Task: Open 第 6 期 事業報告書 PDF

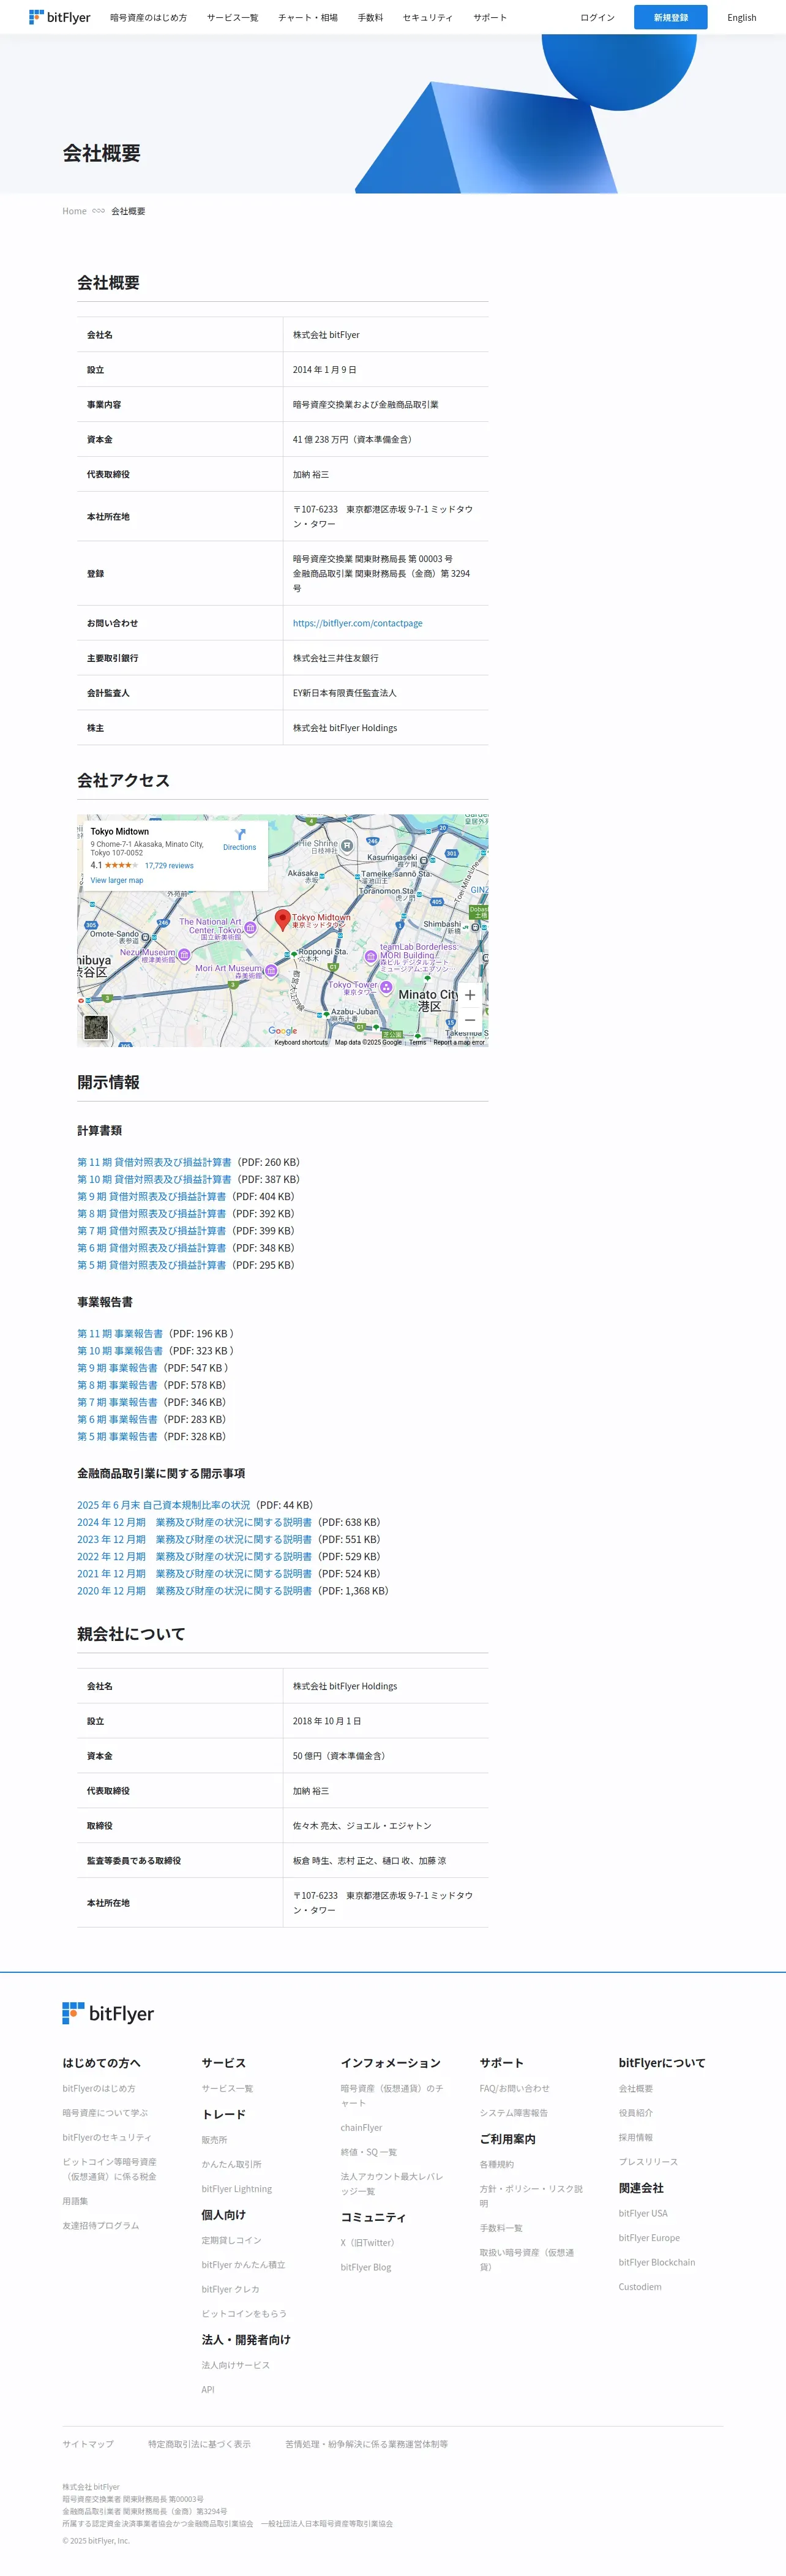Action: point(117,1419)
